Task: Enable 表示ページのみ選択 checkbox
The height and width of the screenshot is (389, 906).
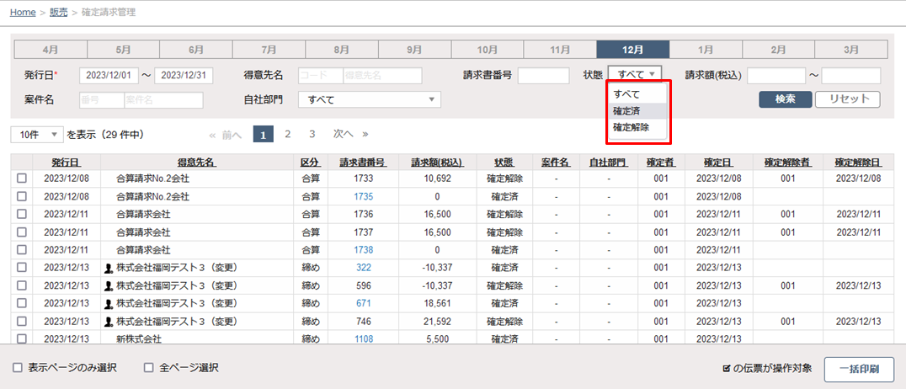Action: (18, 368)
